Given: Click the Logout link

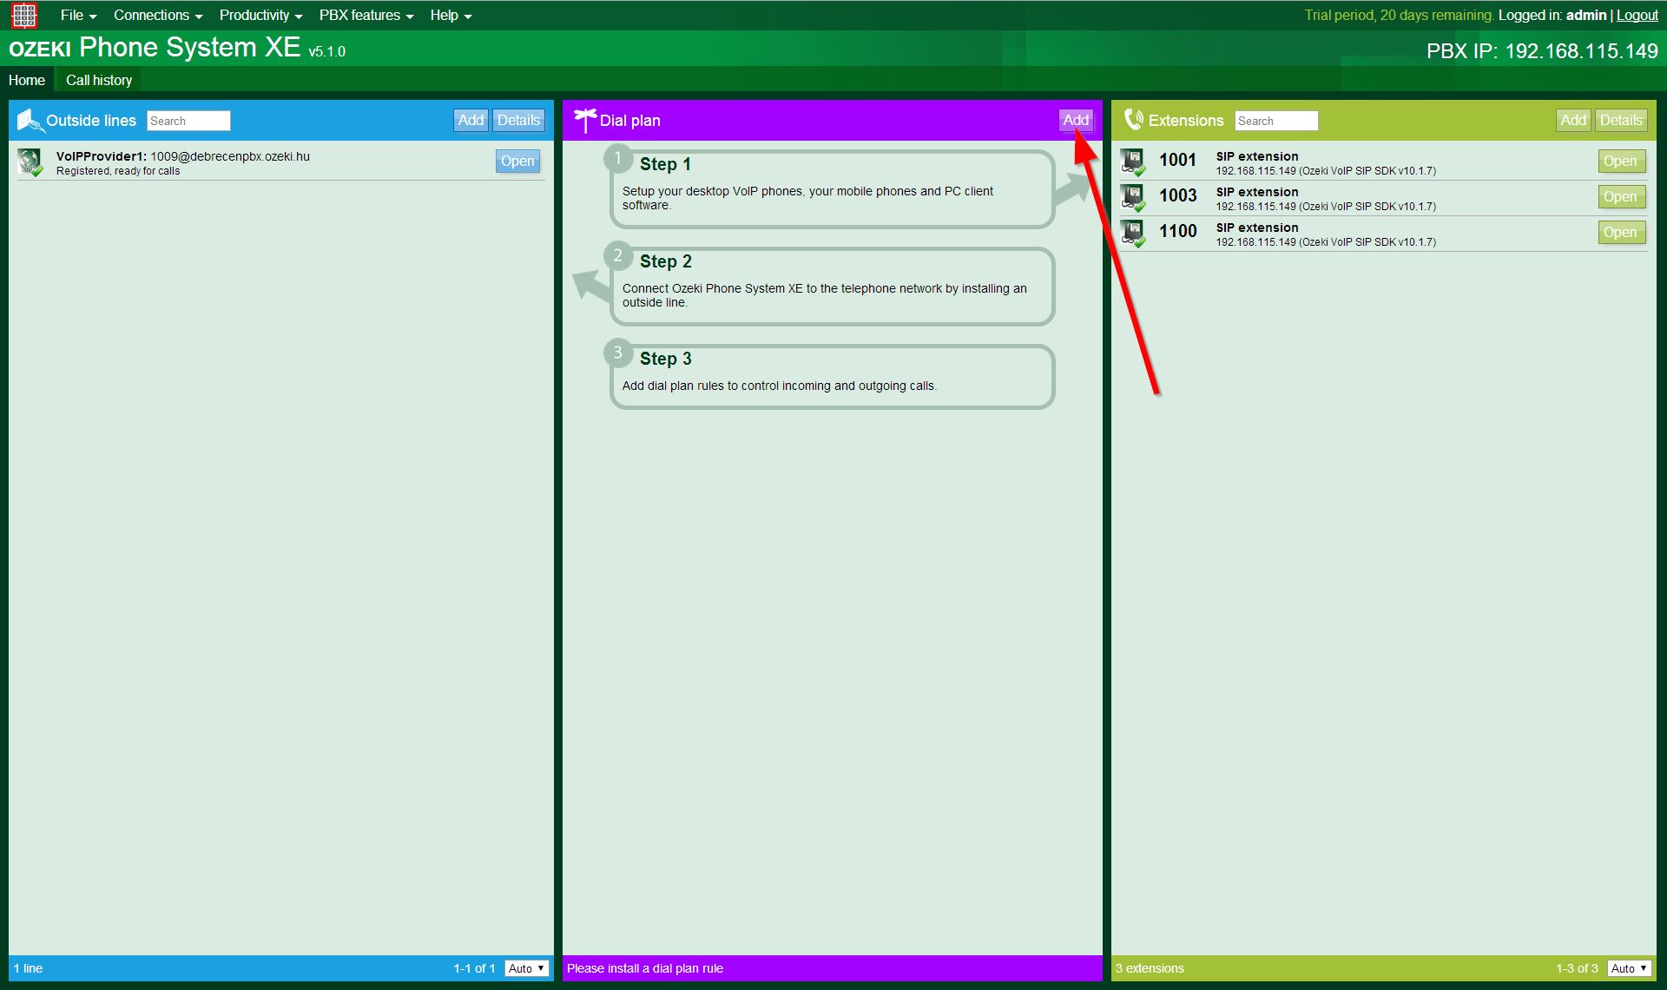Looking at the screenshot, I should pos(1637,15).
